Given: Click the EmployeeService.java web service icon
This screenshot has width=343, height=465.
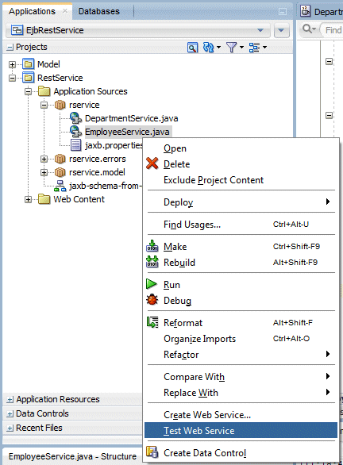Looking at the screenshot, I should click(x=76, y=132).
